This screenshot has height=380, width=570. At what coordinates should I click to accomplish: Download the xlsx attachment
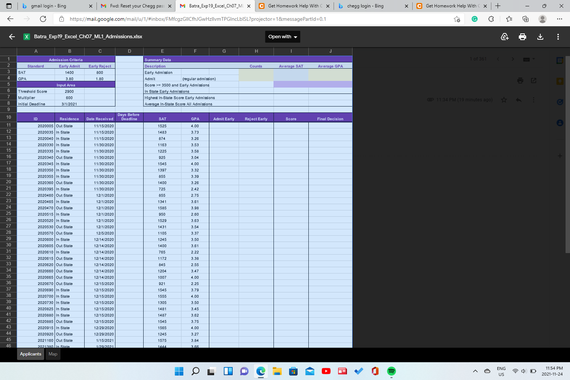click(540, 36)
